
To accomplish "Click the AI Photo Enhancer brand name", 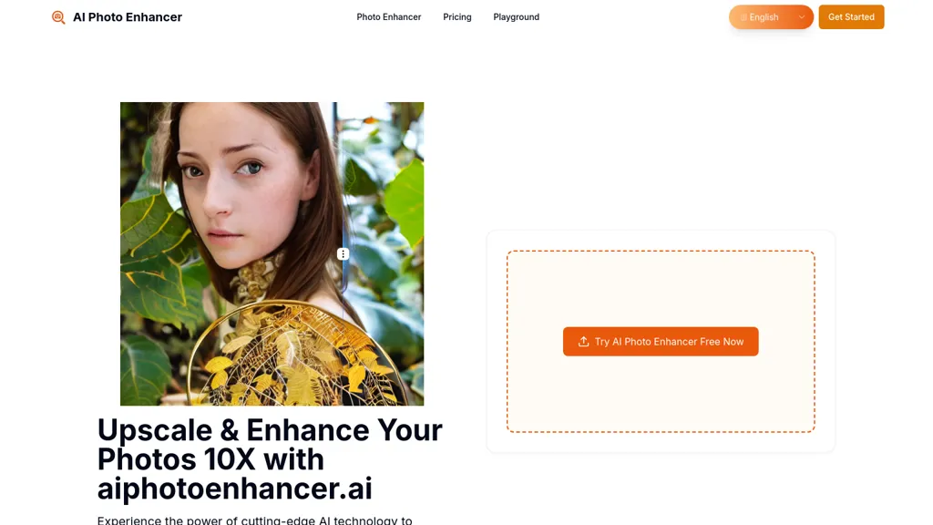I will (128, 17).
